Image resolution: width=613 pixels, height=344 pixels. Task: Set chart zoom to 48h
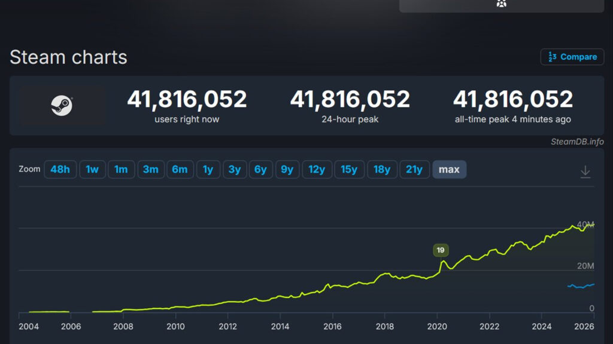point(60,170)
